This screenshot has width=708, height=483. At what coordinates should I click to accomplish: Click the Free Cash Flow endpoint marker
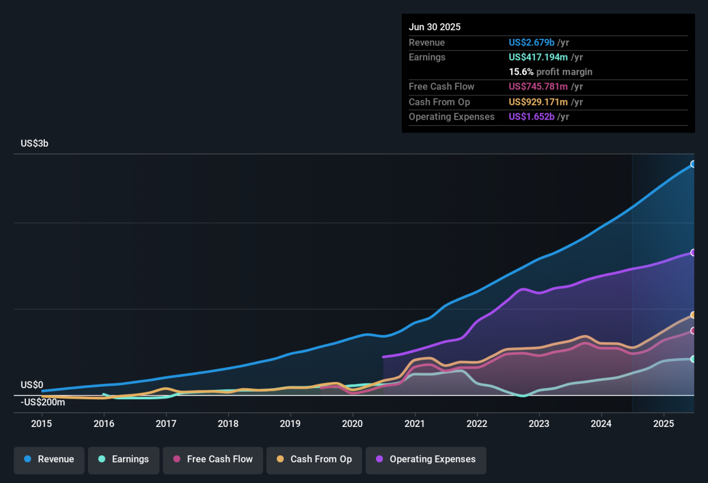pos(694,331)
